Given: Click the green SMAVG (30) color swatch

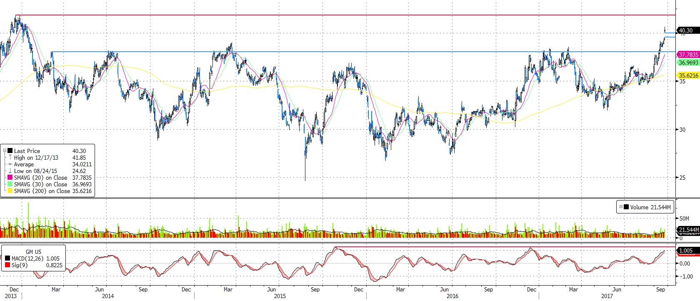Looking at the screenshot, I should (x=10, y=184).
